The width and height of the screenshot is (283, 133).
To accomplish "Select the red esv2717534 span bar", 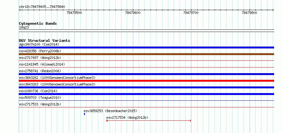I will [x=149, y=121].
